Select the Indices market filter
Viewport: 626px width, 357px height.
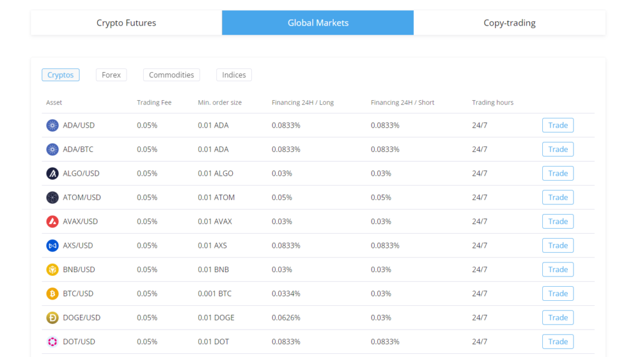pyautogui.click(x=234, y=74)
